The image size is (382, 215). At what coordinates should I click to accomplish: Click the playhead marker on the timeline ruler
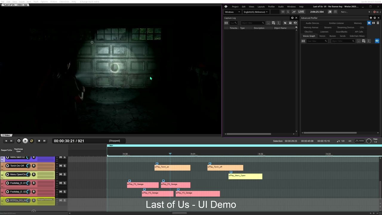click(170, 154)
